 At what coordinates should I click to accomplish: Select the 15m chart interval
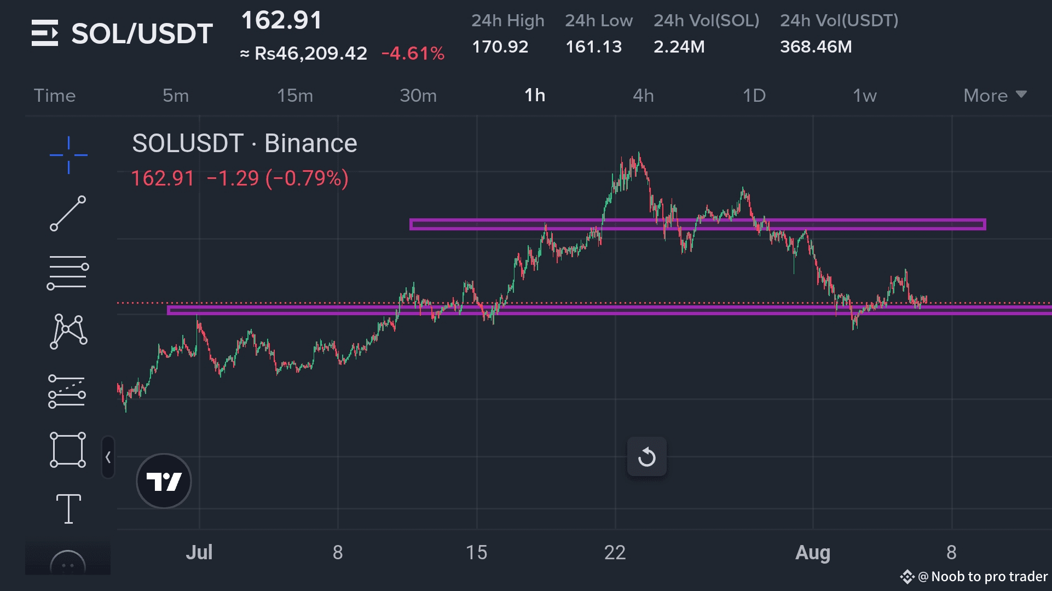(294, 95)
